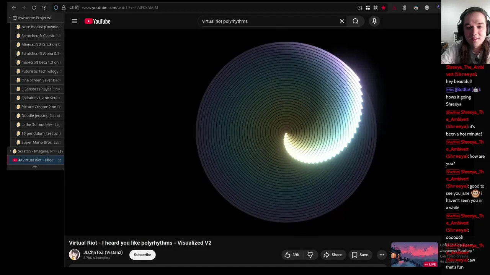This screenshot has width=490, height=275.
Task: Like the video showing 39K likes
Action: [x=292, y=255]
